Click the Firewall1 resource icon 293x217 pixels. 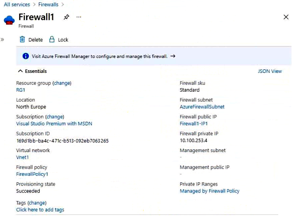pos(9,20)
